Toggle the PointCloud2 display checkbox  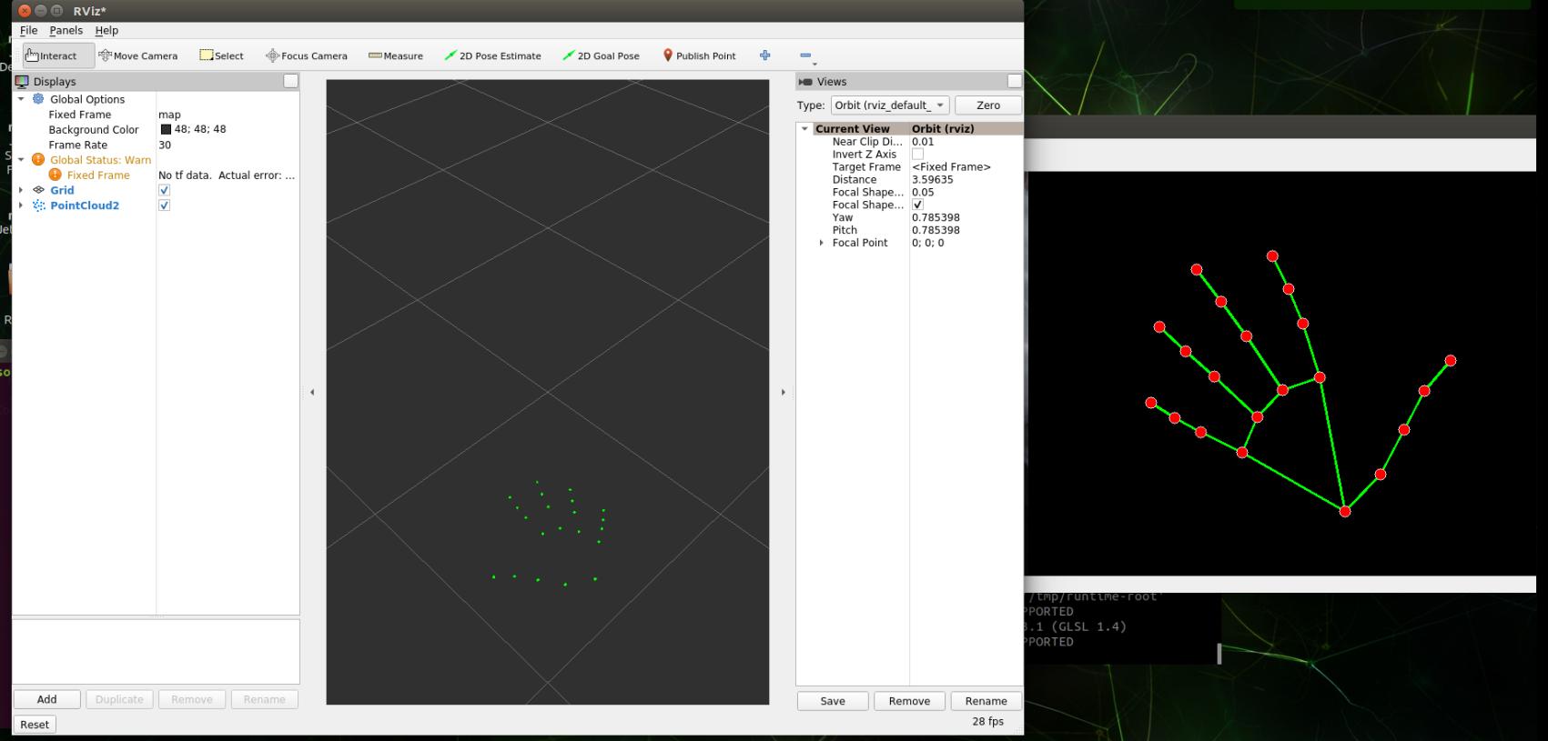coord(164,205)
